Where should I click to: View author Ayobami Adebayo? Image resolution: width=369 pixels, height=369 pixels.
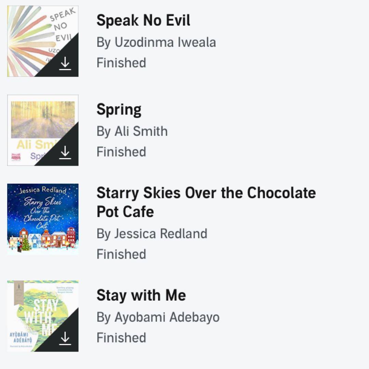pos(158,317)
